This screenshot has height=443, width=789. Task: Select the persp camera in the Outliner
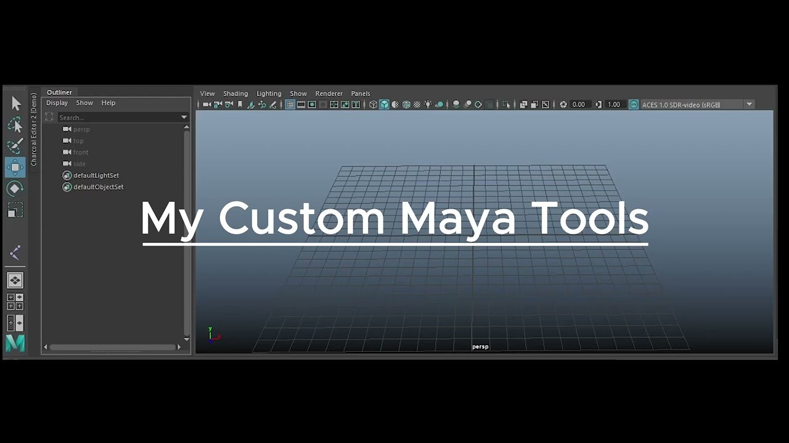(81, 129)
